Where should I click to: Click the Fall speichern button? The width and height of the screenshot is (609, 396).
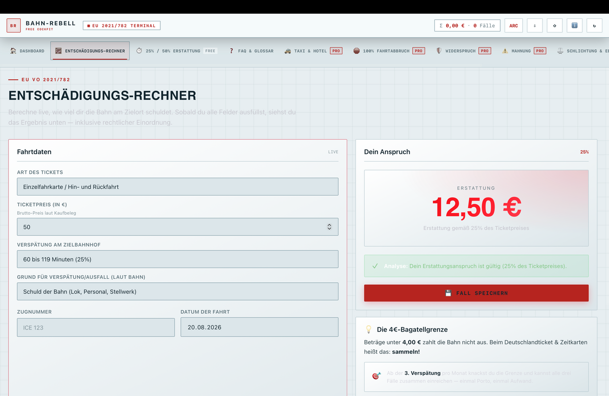[476, 293]
